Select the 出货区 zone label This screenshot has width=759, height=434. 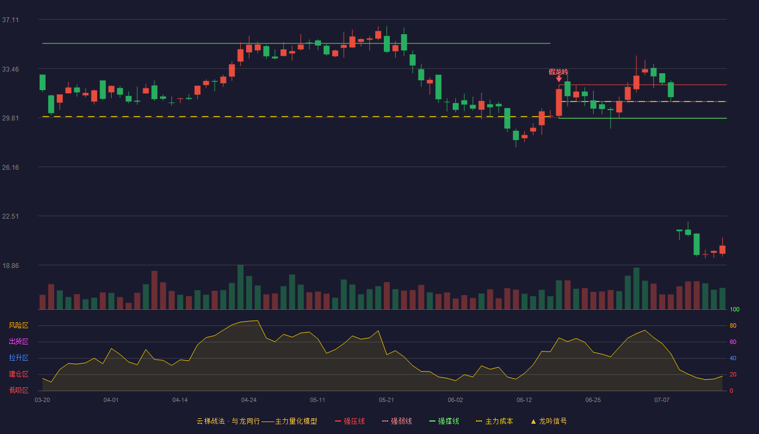pyautogui.click(x=18, y=342)
